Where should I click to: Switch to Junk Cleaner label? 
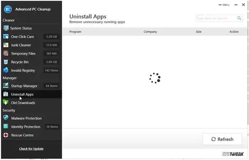point(21,45)
